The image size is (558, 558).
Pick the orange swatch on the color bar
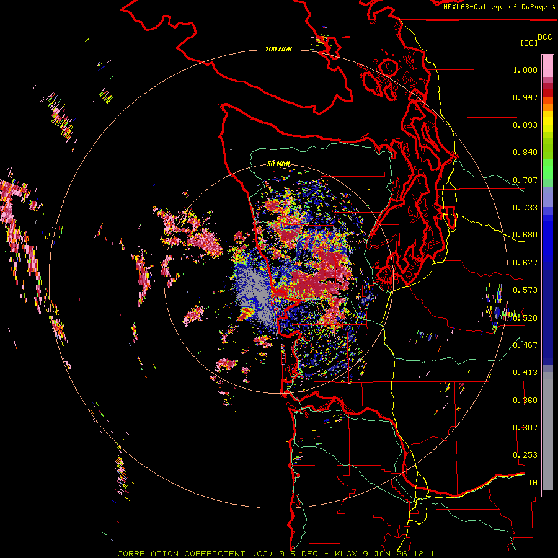pos(547,107)
